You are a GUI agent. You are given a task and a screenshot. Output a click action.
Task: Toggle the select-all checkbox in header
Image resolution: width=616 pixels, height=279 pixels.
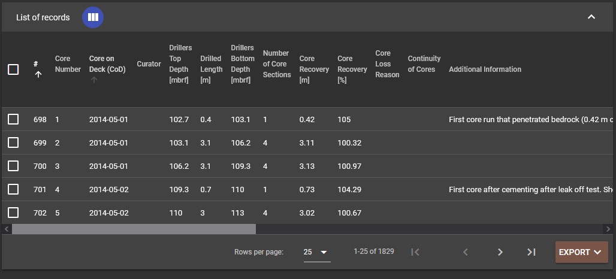[13, 69]
